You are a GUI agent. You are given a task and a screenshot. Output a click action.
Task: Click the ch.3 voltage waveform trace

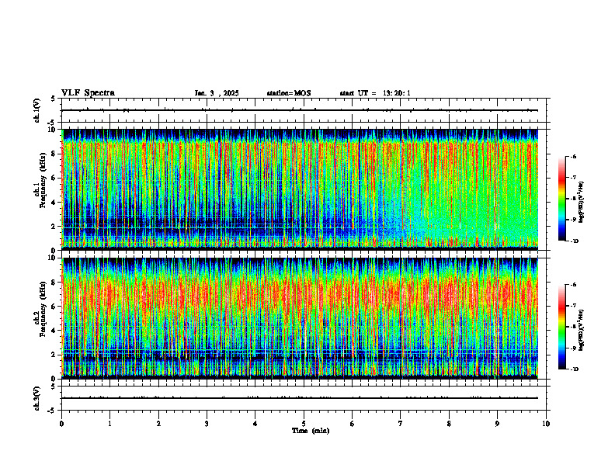click(300, 398)
